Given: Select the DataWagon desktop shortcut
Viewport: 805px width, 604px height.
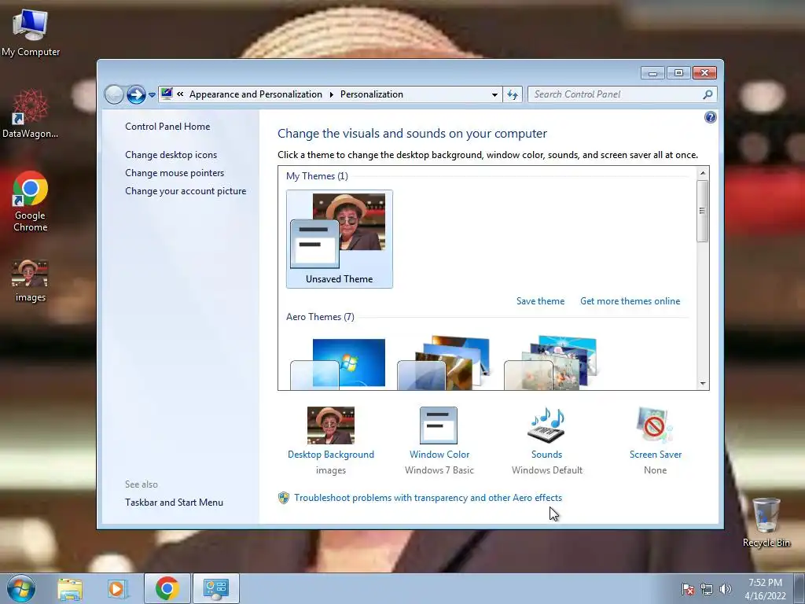Looking at the screenshot, I should click(31, 114).
